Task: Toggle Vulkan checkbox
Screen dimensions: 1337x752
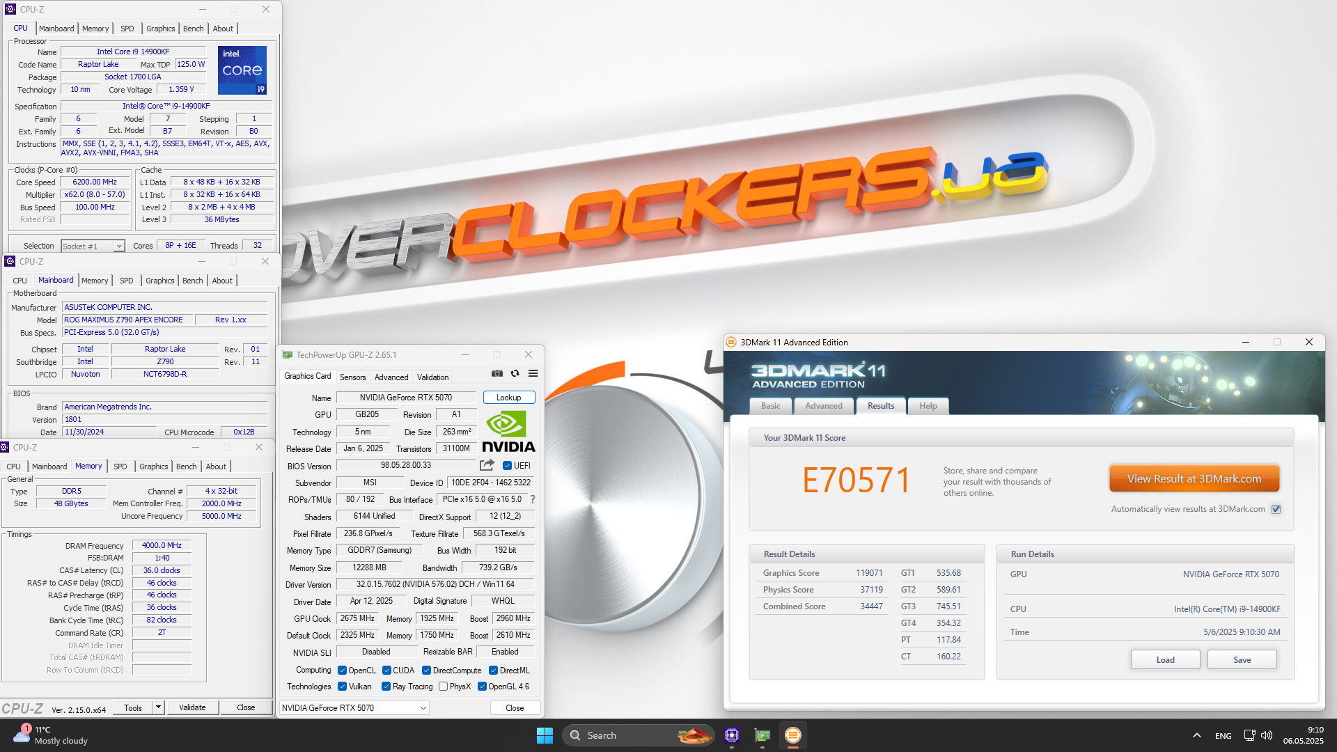Action: (342, 687)
